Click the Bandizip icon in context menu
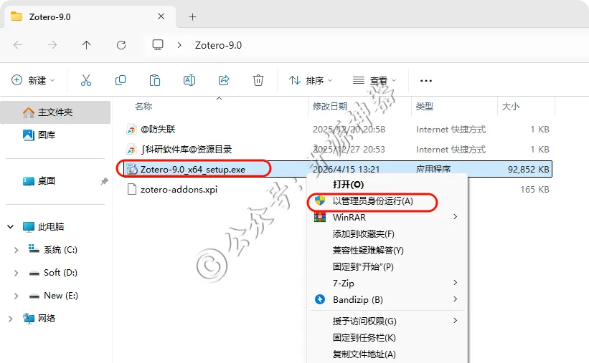The width and height of the screenshot is (589, 363). (320, 299)
